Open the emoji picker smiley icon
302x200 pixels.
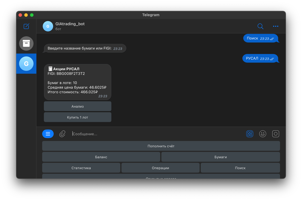(263, 134)
